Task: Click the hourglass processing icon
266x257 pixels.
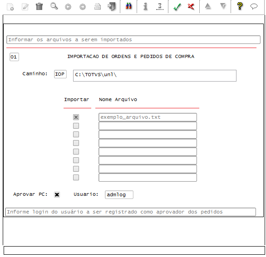Action: tap(160, 7)
